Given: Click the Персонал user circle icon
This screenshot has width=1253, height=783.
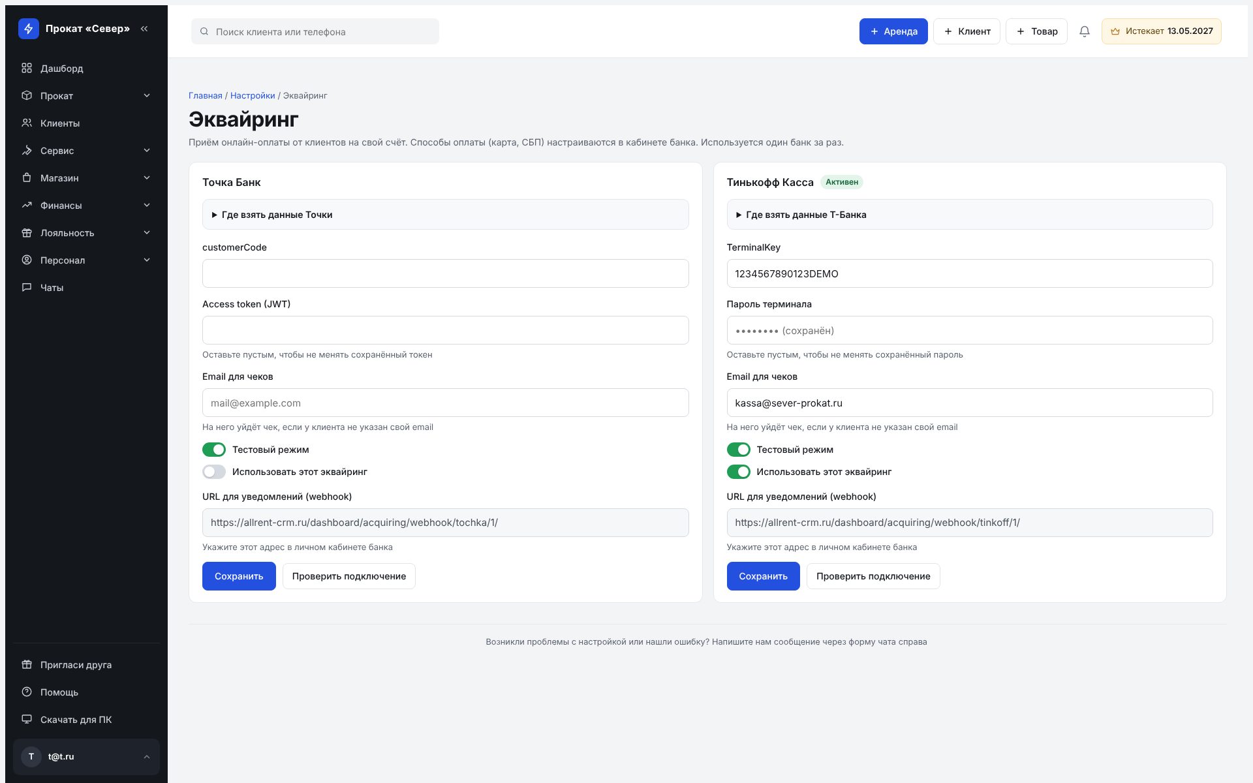Looking at the screenshot, I should [x=27, y=260].
